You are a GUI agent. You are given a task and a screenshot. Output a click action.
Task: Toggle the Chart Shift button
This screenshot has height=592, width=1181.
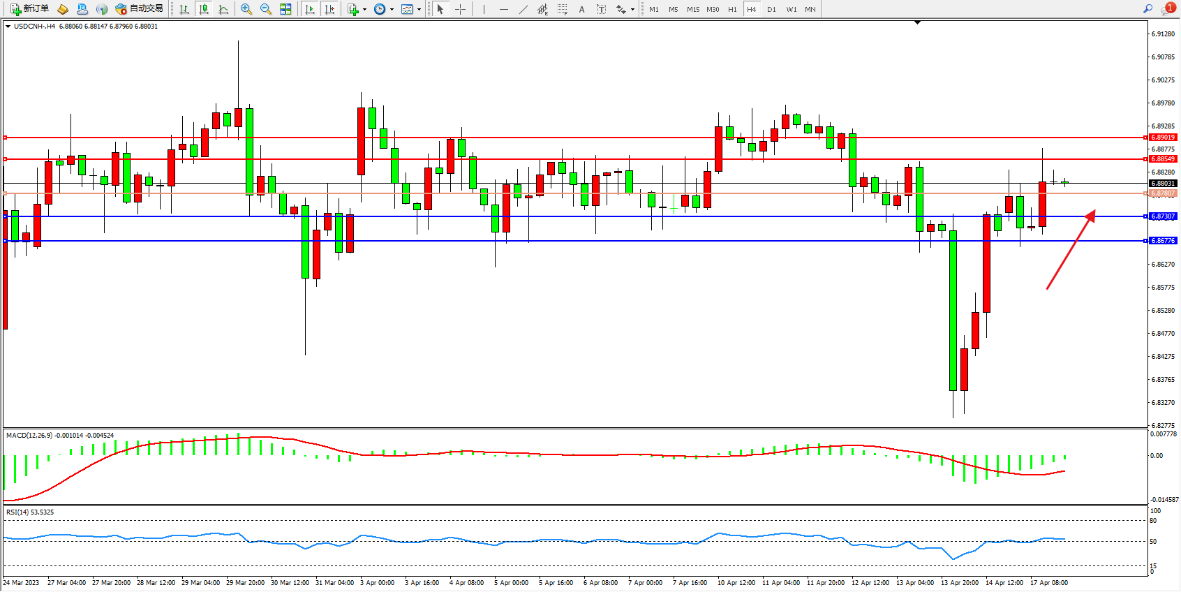tap(329, 9)
